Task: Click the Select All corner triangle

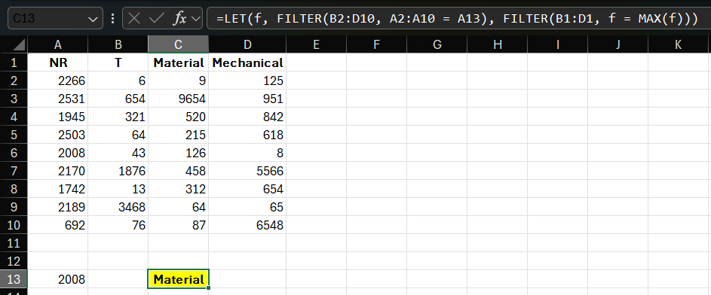Action: [x=19, y=44]
